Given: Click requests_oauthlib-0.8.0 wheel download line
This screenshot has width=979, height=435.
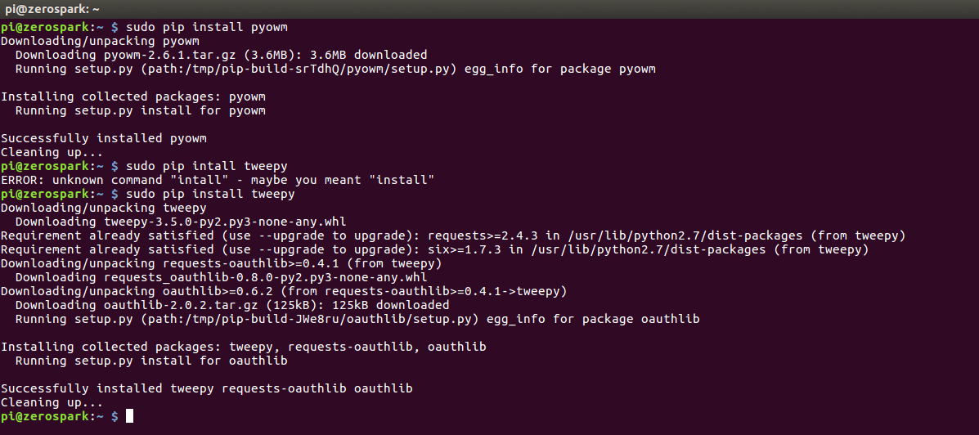Looking at the screenshot, I should click(221, 277).
